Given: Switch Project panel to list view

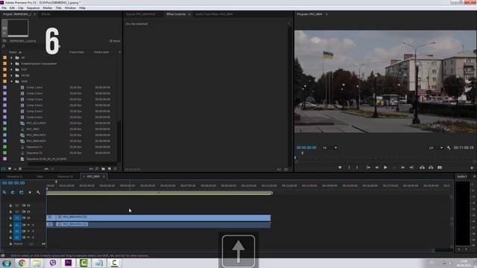Looking at the screenshot, I should coord(3,169).
